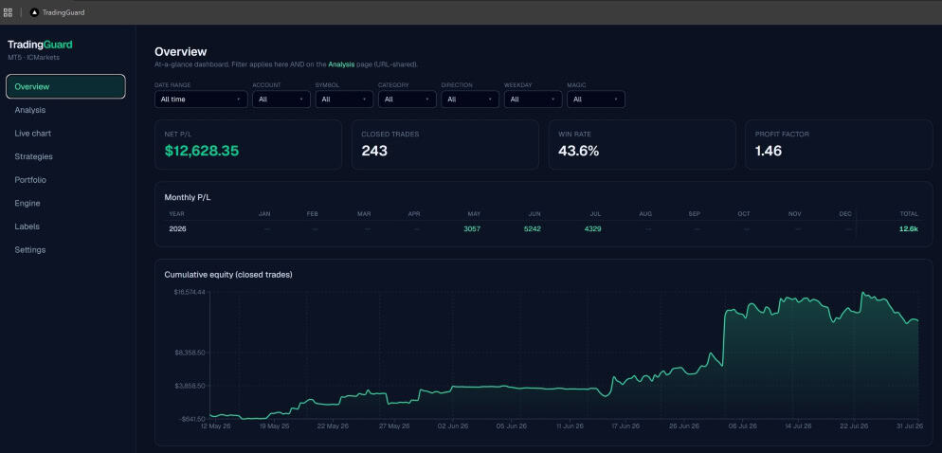Select Overview in the sidebar
The image size is (942, 453).
(65, 86)
